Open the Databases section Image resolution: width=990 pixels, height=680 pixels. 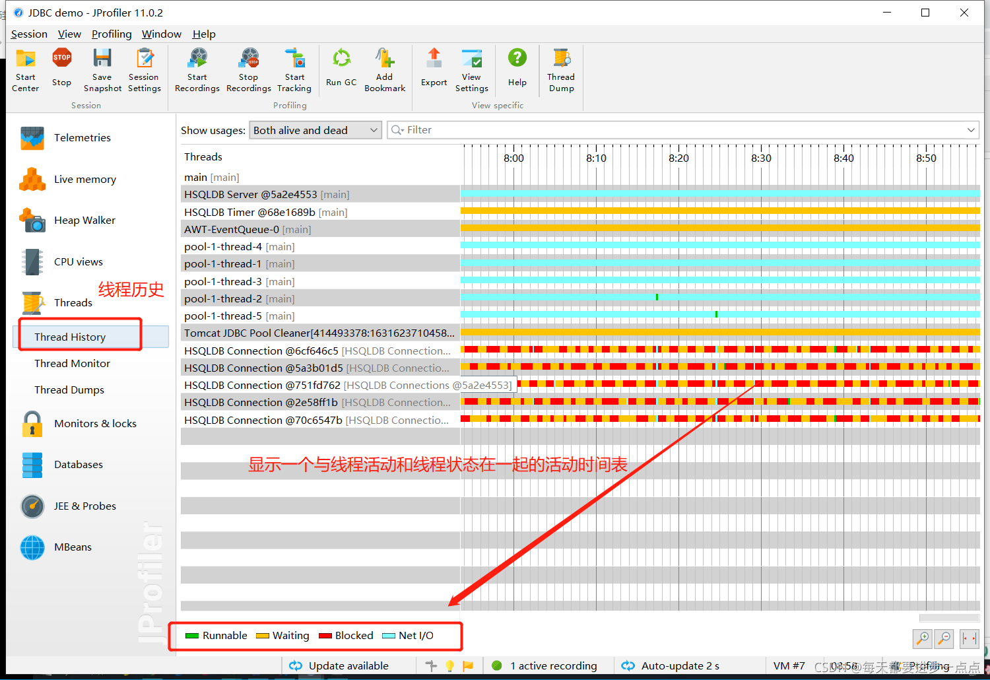coord(78,465)
